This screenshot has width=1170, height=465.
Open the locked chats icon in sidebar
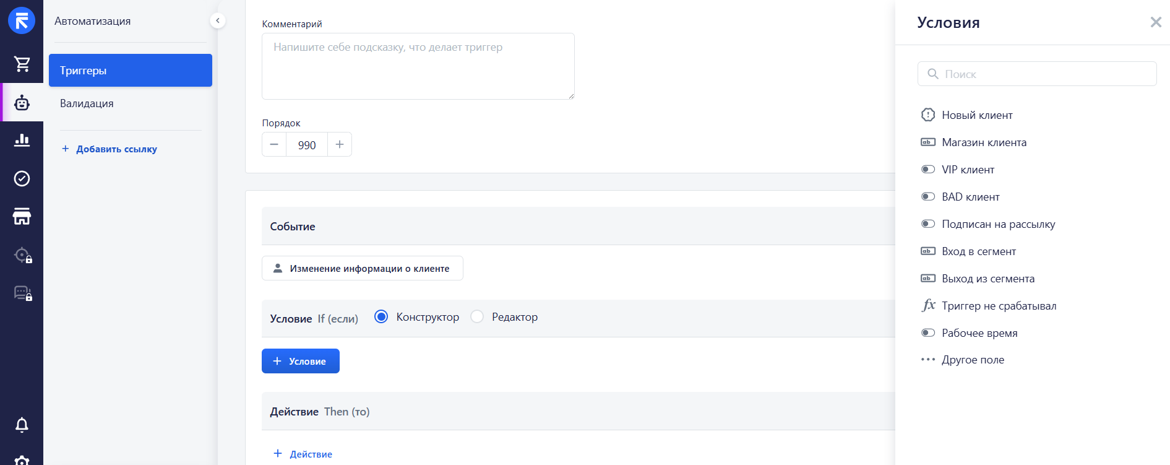[x=23, y=293]
